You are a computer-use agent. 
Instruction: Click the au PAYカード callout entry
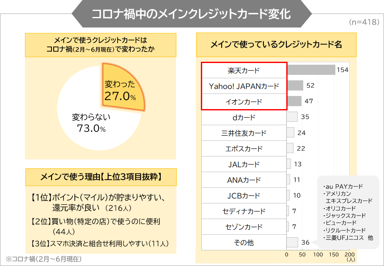[x=343, y=186]
